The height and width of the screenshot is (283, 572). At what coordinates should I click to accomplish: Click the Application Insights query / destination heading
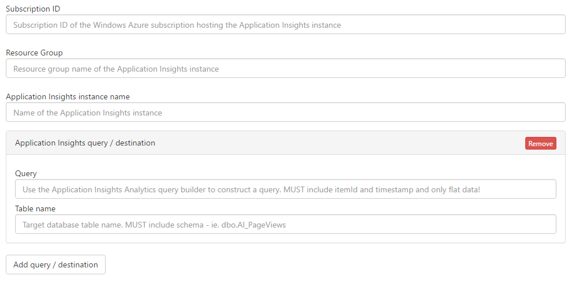[85, 143]
